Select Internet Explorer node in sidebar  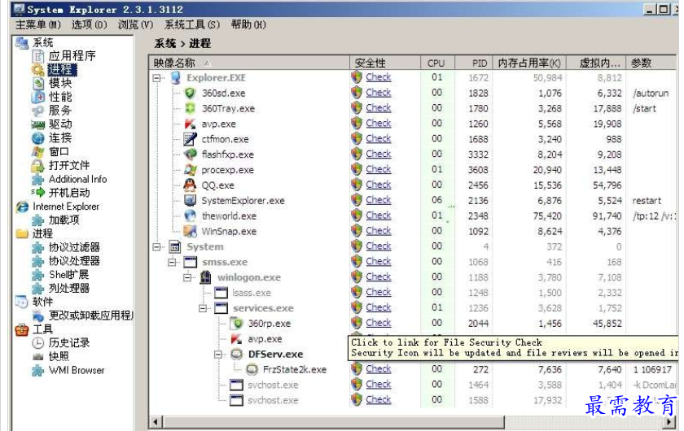pyautogui.click(x=66, y=207)
